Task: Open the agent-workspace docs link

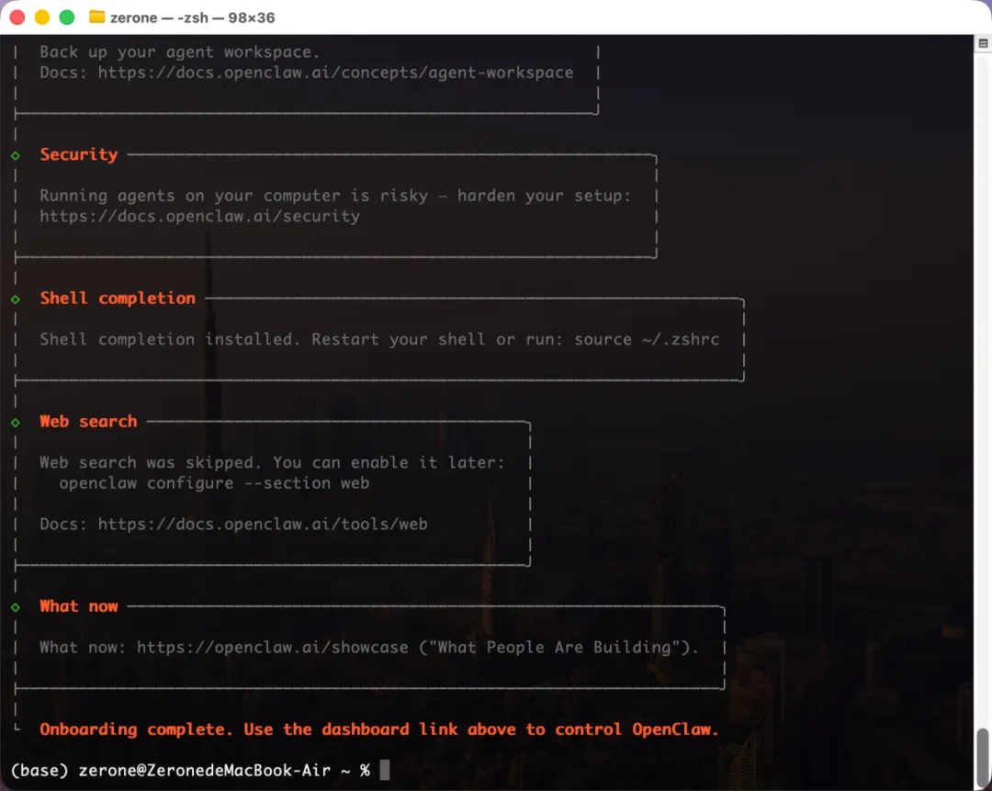Action: coord(335,73)
